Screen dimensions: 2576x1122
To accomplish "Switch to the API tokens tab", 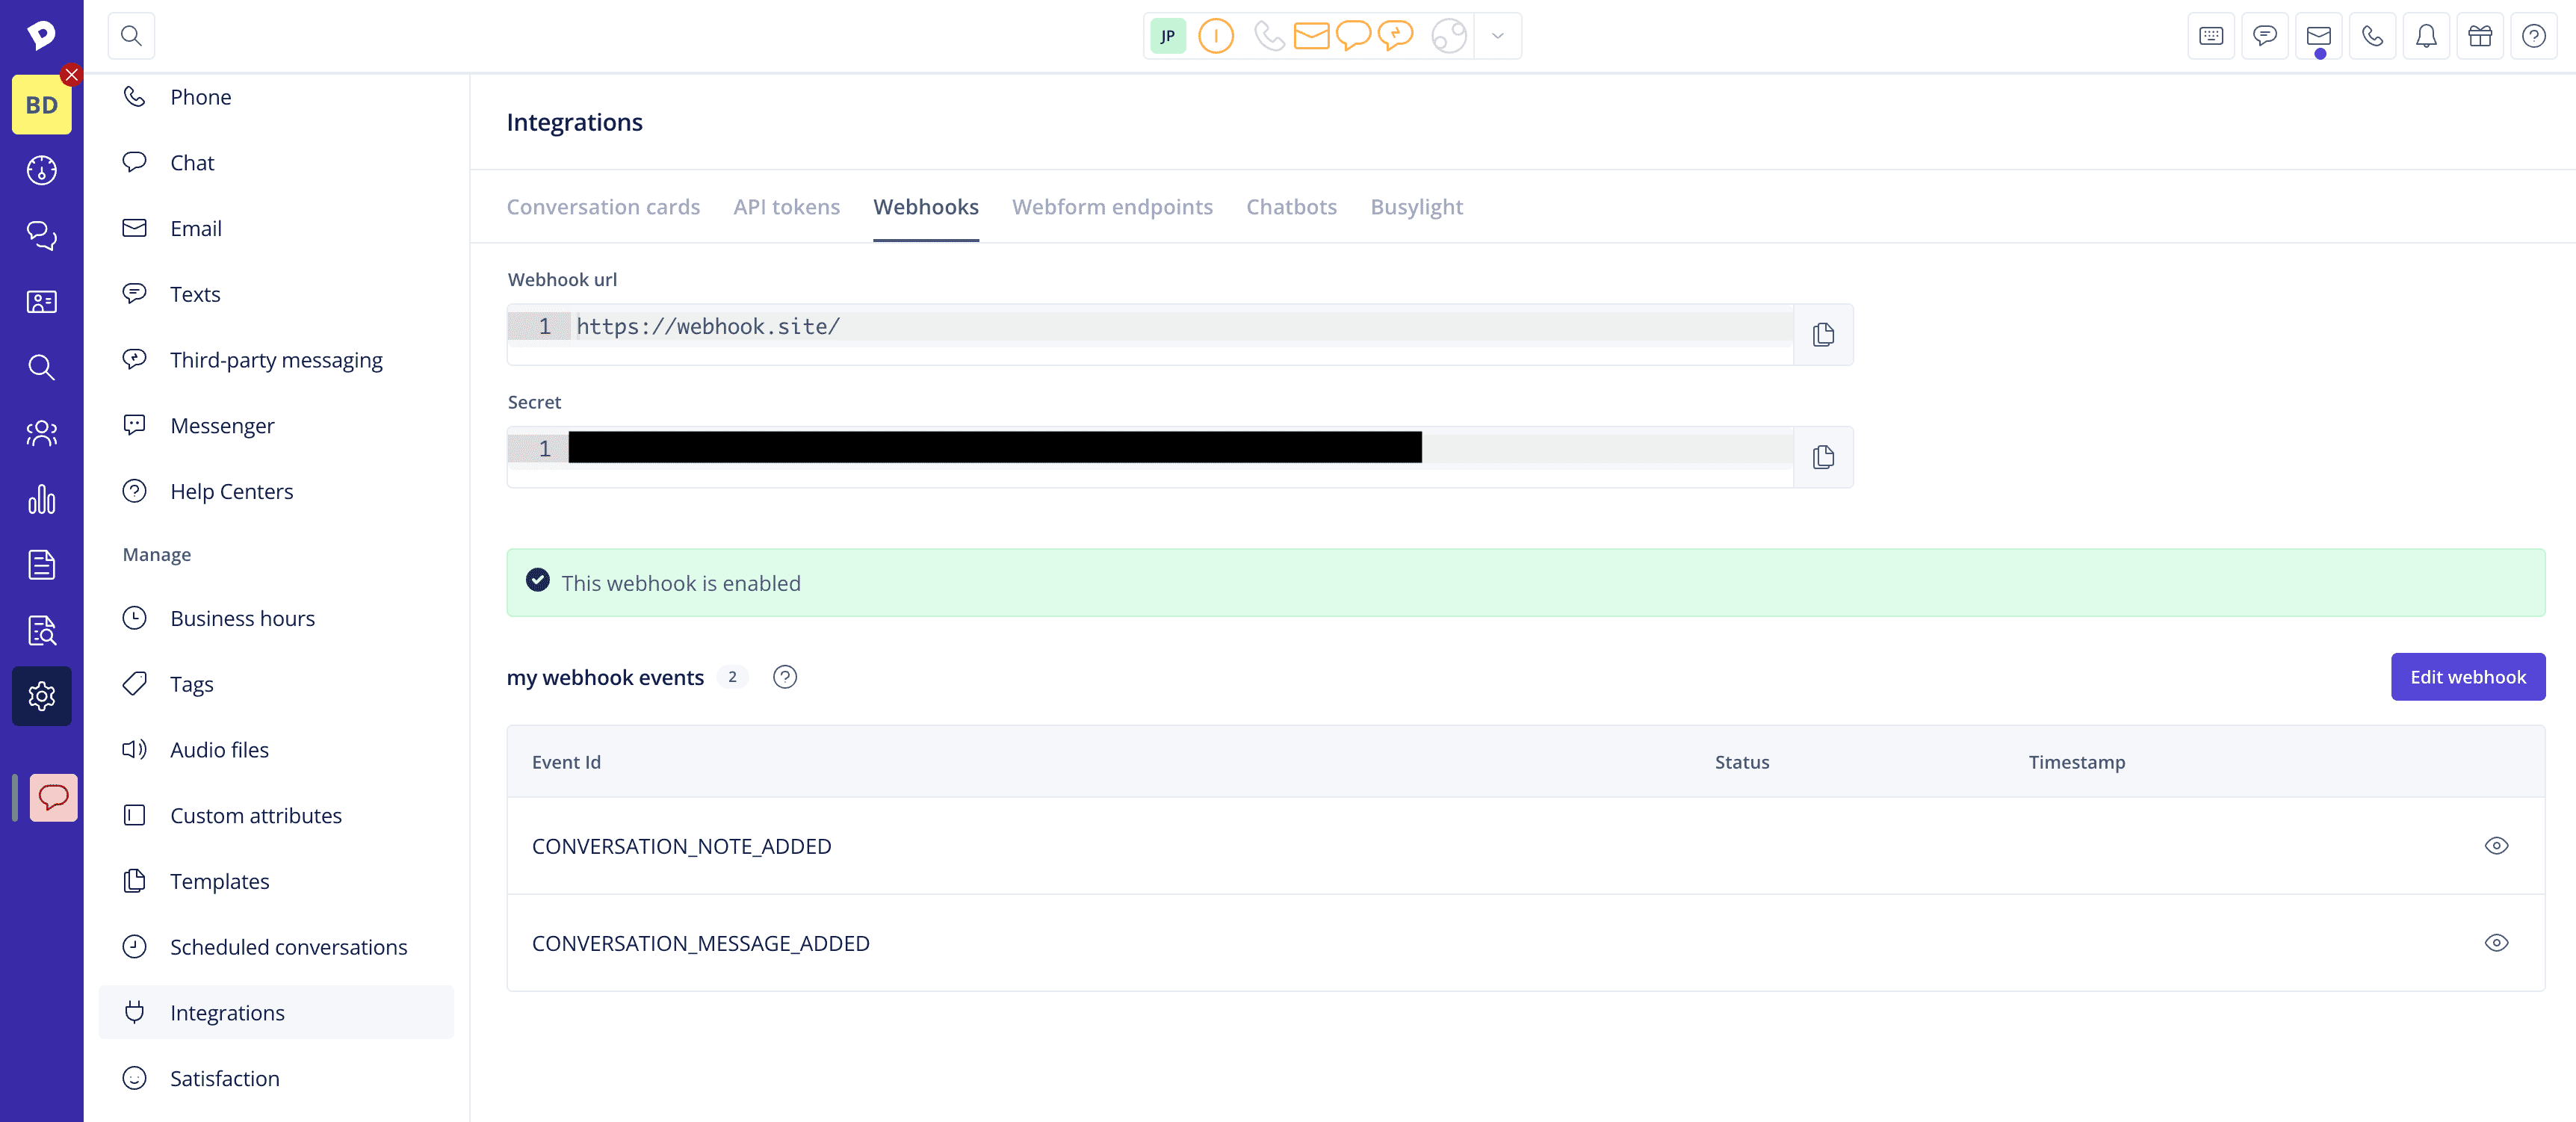I will pos(786,207).
